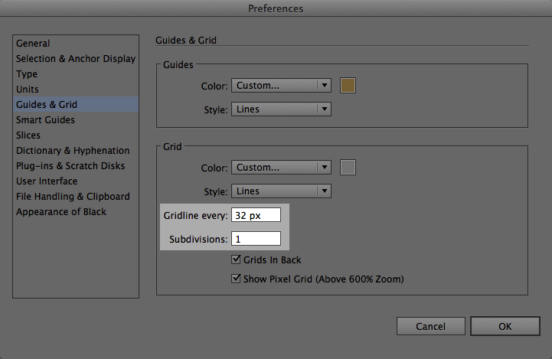552x359 pixels.
Task: Open Plug-ins & Scratch Disks settings
Action: (76, 166)
